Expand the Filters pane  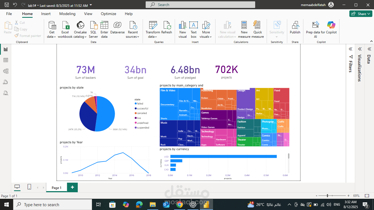pyautogui.click(x=350, y=49)
